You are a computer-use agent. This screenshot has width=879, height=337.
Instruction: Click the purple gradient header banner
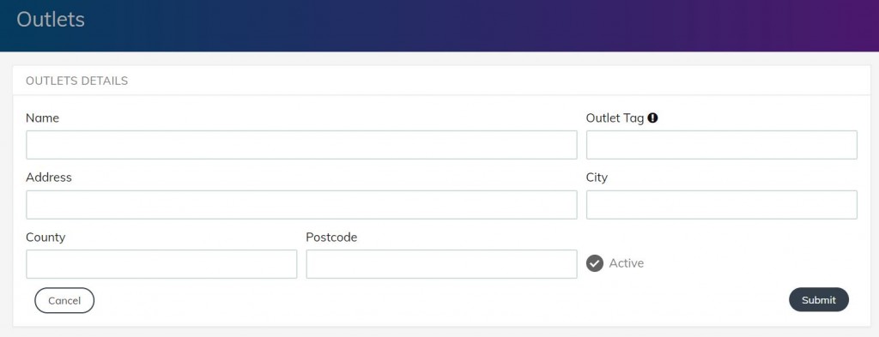coord(439,26)
